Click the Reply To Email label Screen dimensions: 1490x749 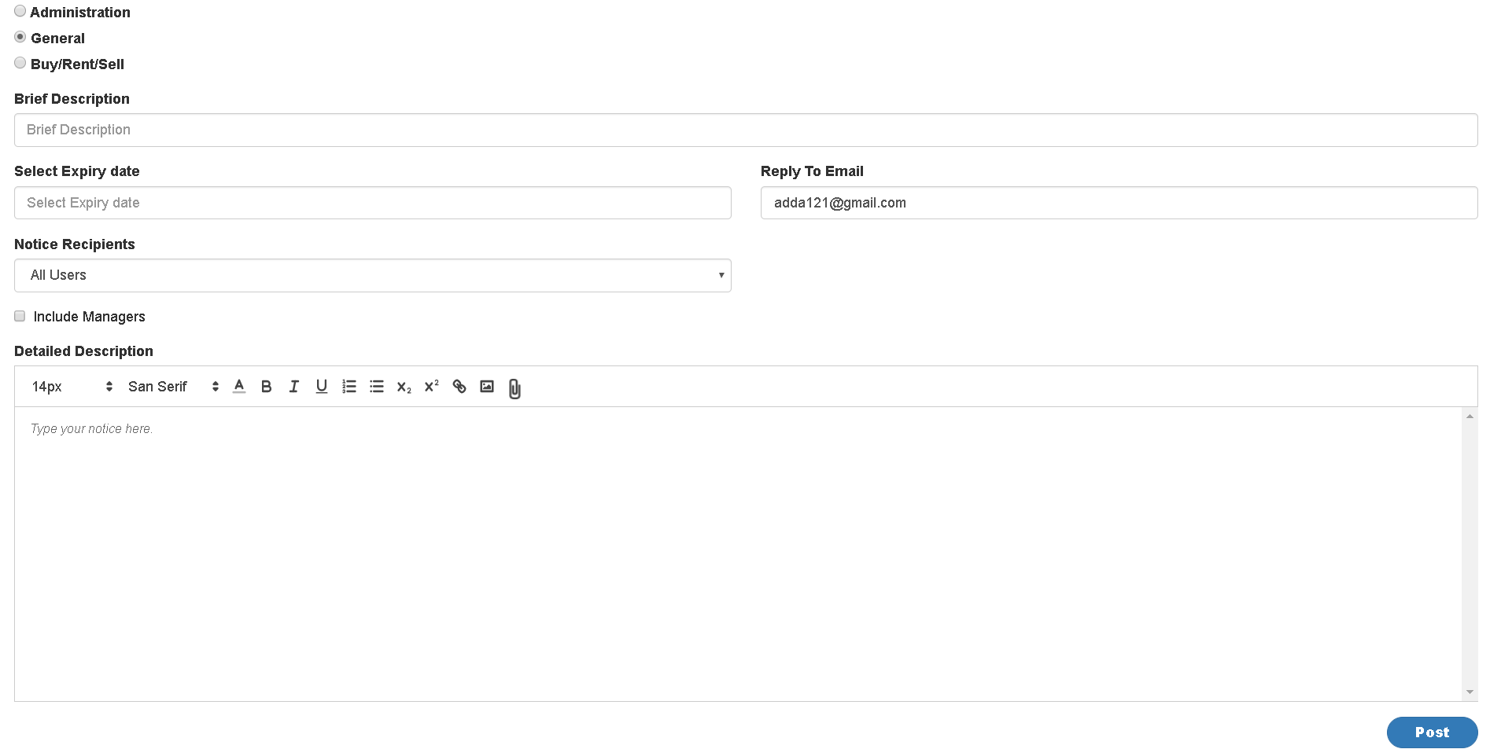pos(812,171)
